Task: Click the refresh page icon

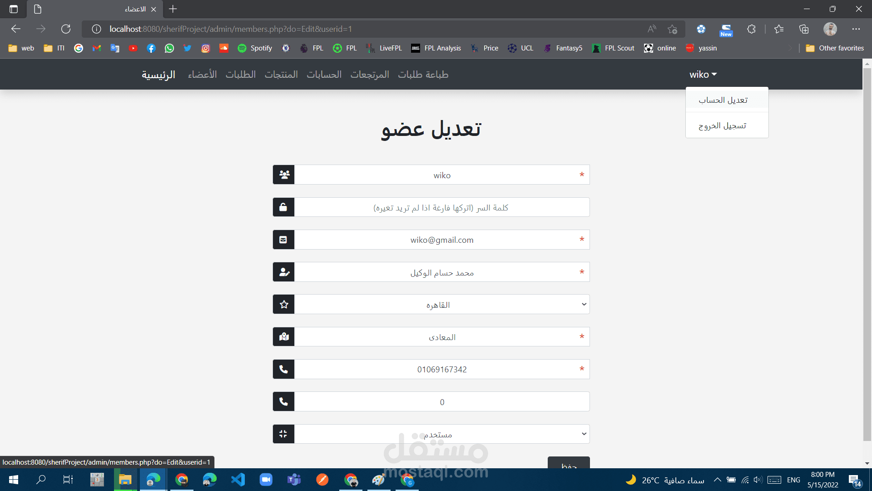Action: [66, 29]
